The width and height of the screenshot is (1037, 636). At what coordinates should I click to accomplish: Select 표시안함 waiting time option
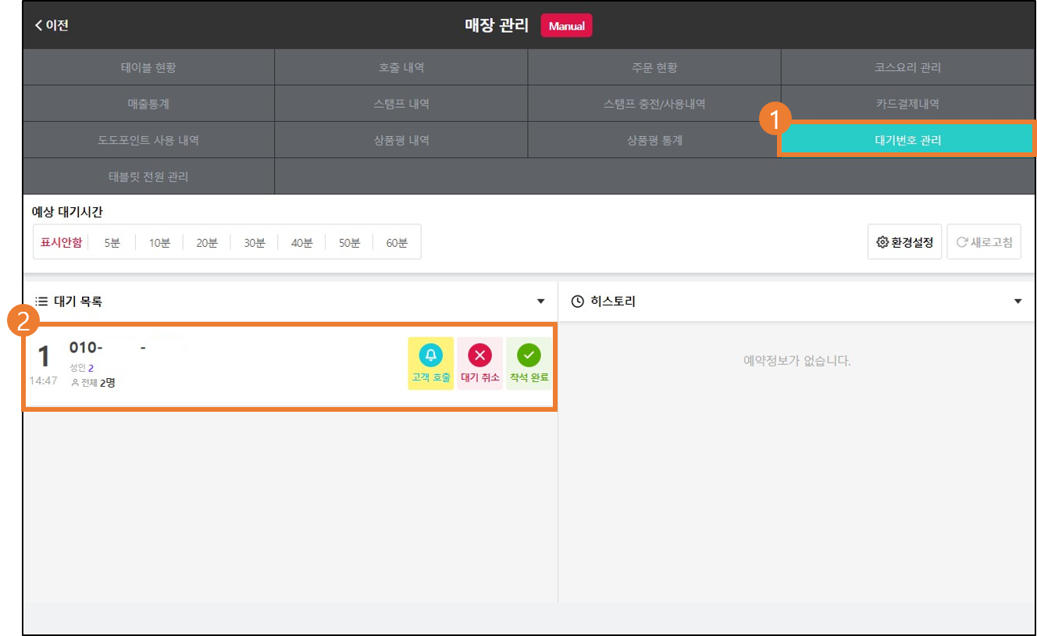tap(61, 242)
